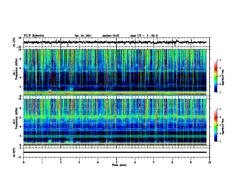
Task: Click the ch.2 PSD color scale bar
Action: (x=215, y=125)
